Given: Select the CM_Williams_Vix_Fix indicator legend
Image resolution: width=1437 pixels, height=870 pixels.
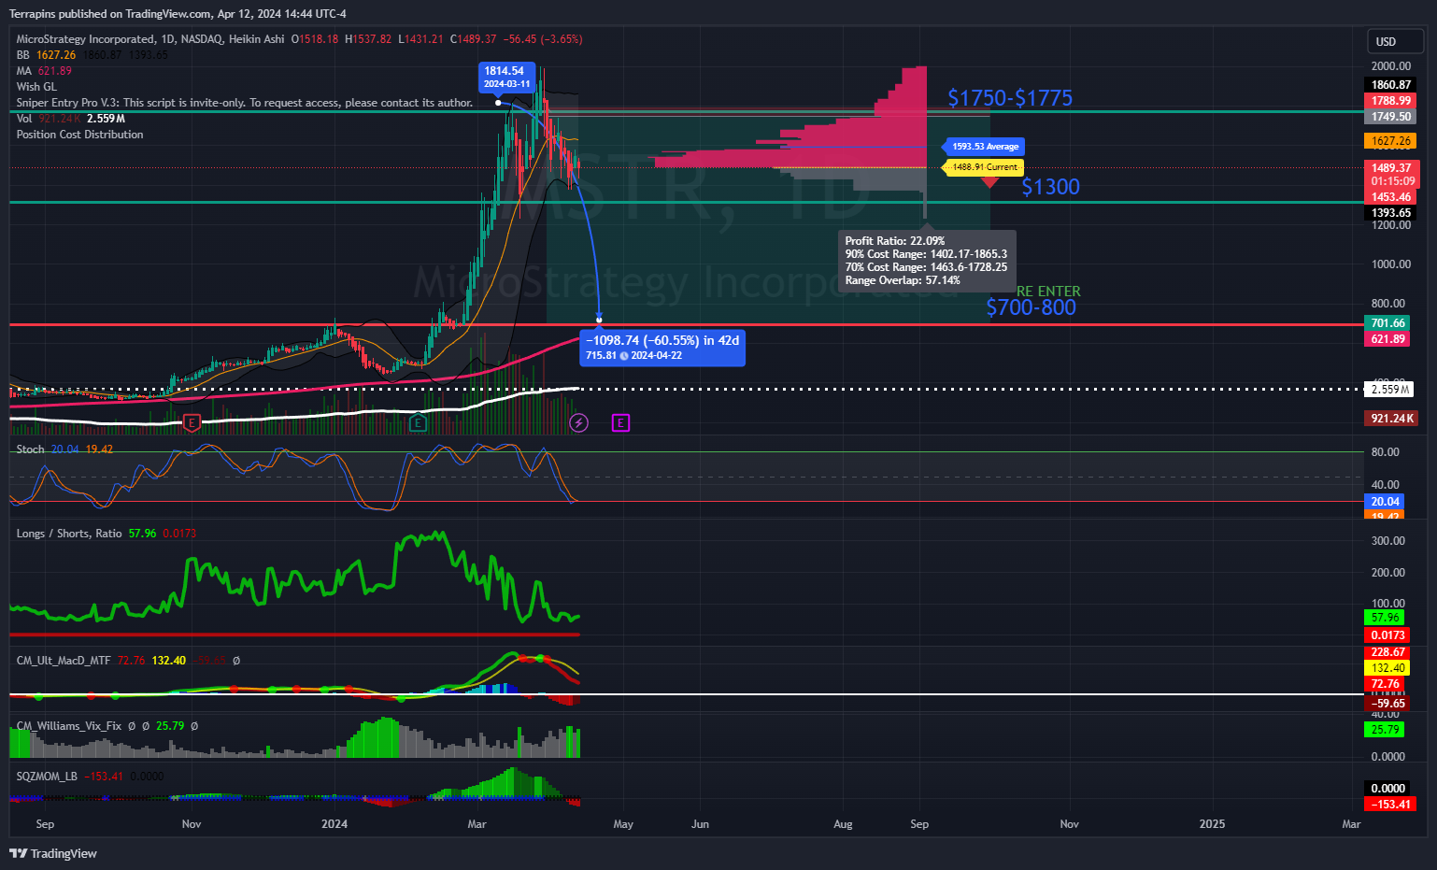Looking at the screenshot, I should tap(68, 726).
